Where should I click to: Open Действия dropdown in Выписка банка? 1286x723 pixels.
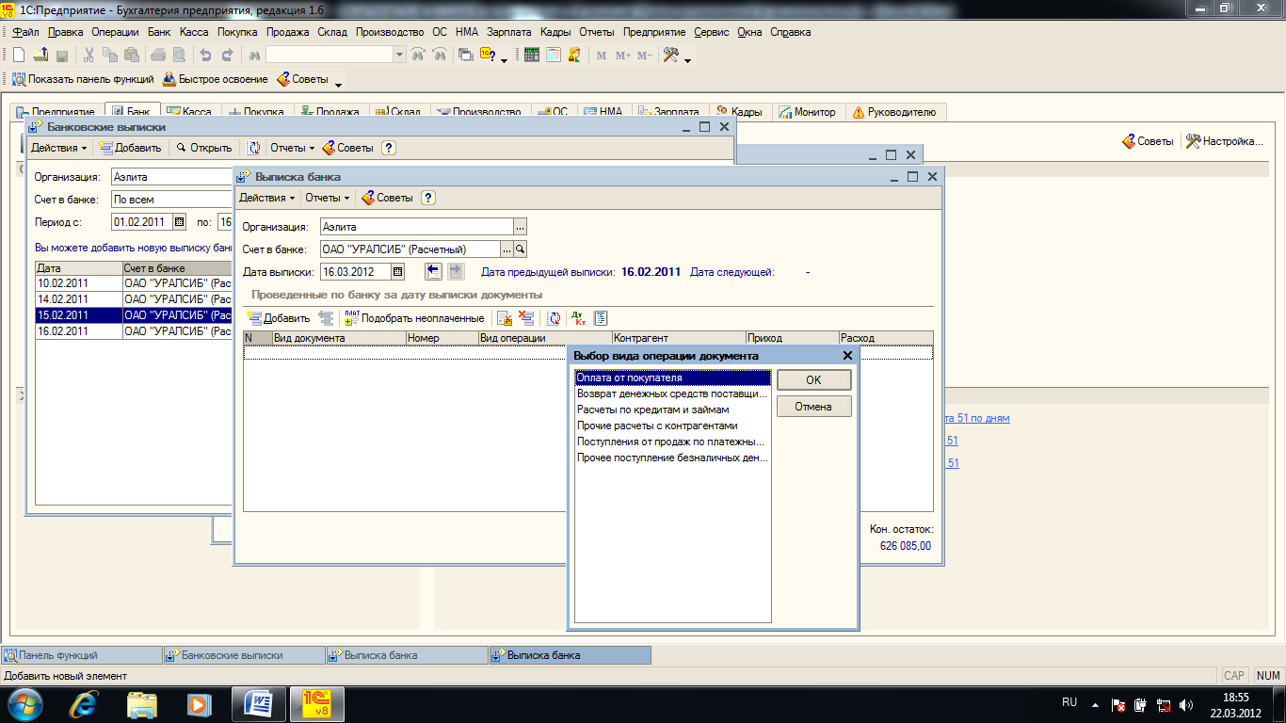coord(267,198)
